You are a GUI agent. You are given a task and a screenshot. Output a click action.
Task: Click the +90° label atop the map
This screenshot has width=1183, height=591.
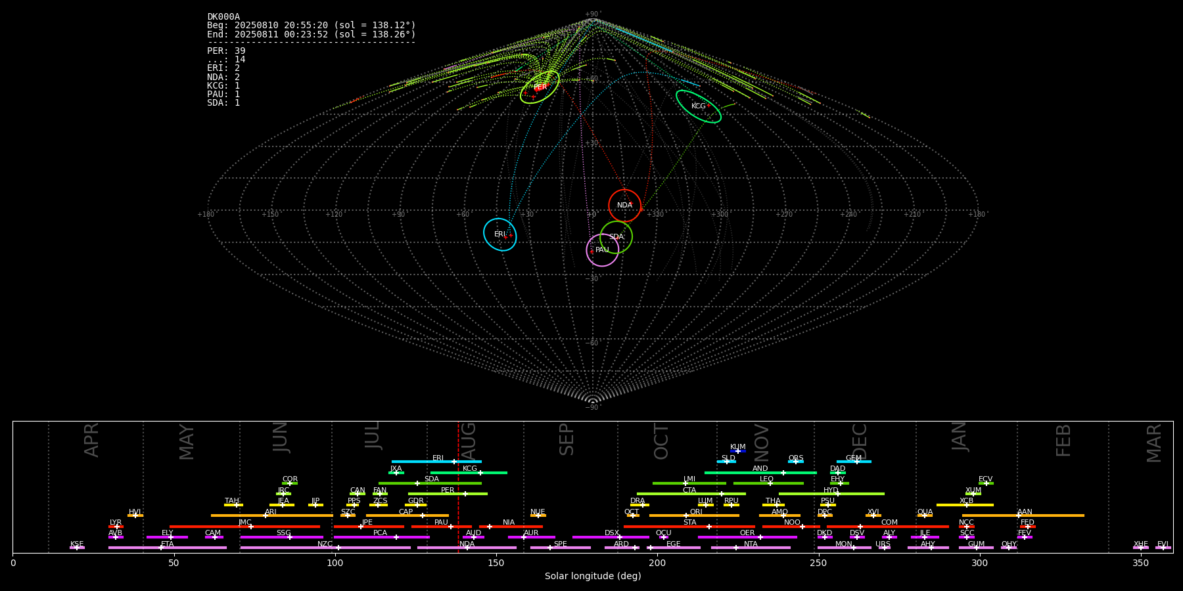pos(593,14)
